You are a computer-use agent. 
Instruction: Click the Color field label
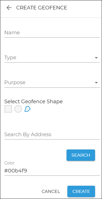(x=9, y=163)
